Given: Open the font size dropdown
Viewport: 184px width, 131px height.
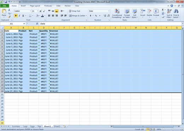Looking at the screenshot, I should point(38,11).
